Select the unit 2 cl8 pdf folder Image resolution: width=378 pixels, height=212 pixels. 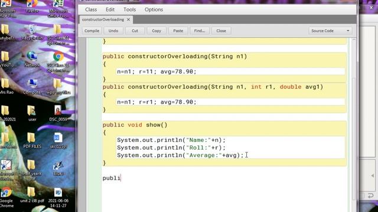(32, 195)
